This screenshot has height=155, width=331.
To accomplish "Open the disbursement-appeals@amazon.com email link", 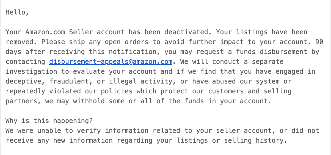I will (111, 62).
